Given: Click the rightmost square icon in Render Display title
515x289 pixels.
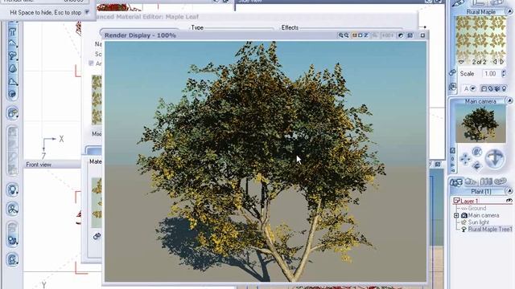Looking at the screenshot, I should coord(422,35).
